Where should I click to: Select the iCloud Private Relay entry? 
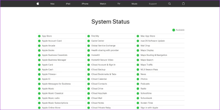click(x=101, y=108)
